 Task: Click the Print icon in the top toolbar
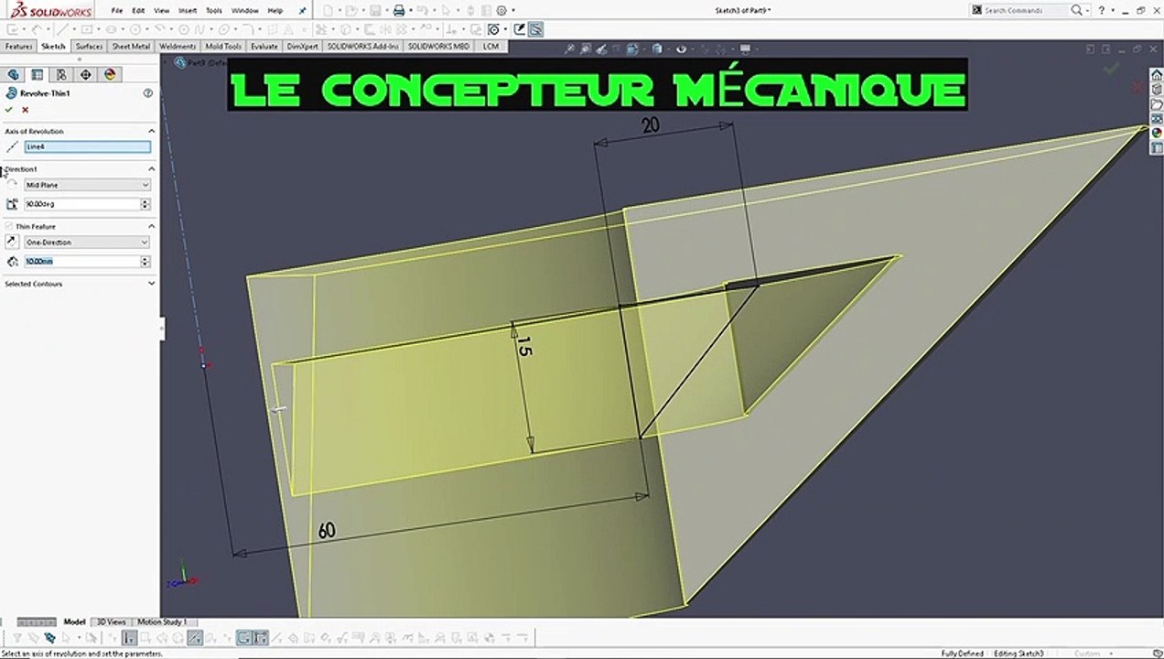398,11
